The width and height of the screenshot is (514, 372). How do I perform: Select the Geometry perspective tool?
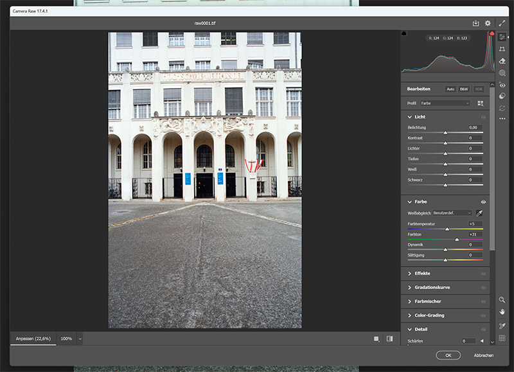pos(502,49)
